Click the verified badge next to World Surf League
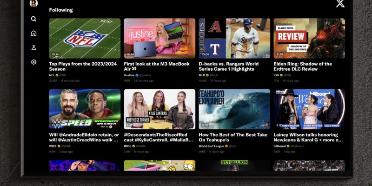Image resolution: width=372 pixels, height=186 pixels. 226,146
